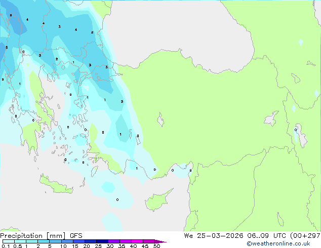Viewport: 321px width, 248px height.
Task: Click the 'Precipitation [mm]' title text
Action: click(x=33, y=236)
